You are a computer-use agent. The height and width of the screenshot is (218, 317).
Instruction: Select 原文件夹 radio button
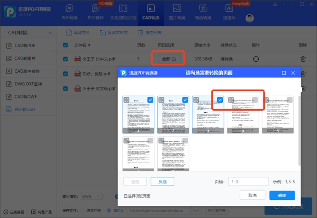pyautogui.click(x=82, y=210)
